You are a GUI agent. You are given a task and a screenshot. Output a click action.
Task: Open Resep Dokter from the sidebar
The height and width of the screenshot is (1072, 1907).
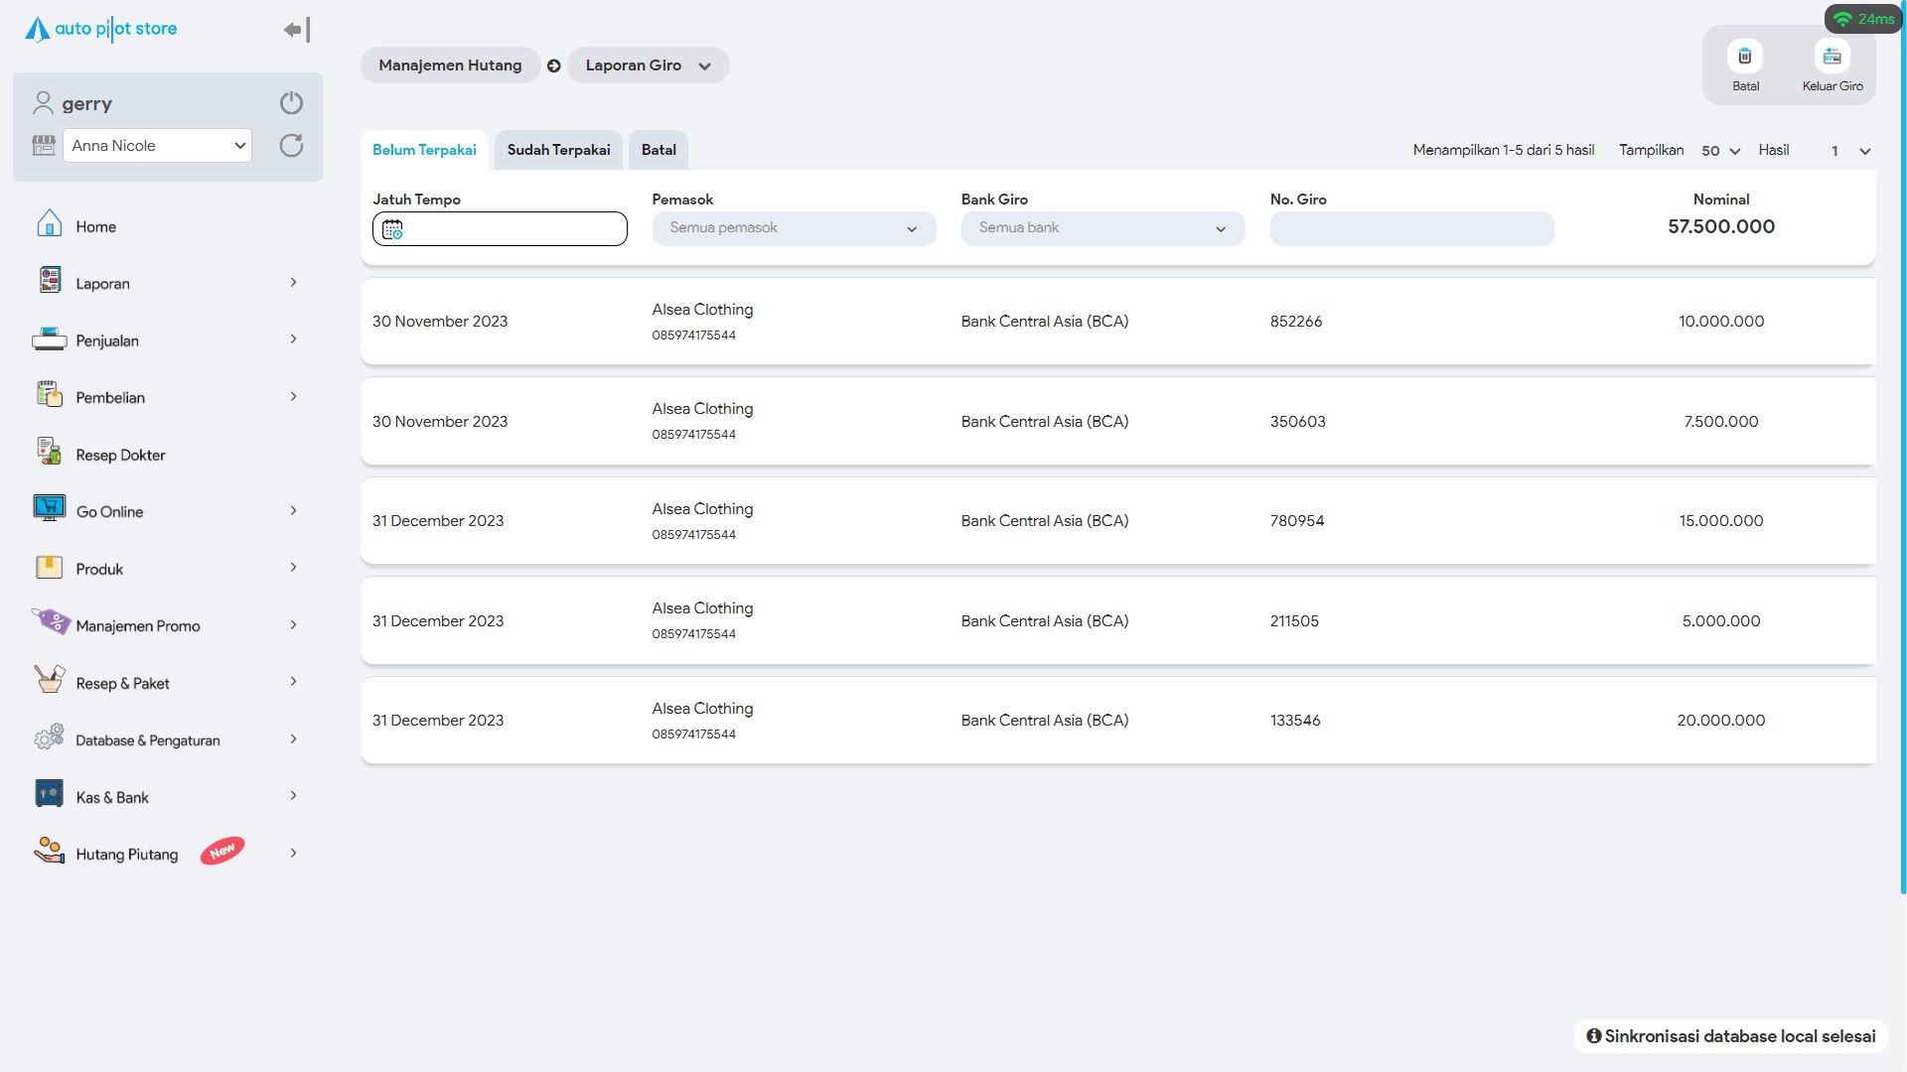(120, 455)
